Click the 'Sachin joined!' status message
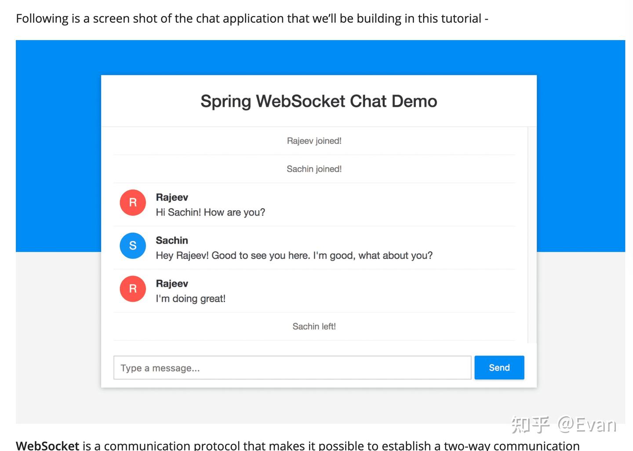The image size is (633, 451). (314, 169)
